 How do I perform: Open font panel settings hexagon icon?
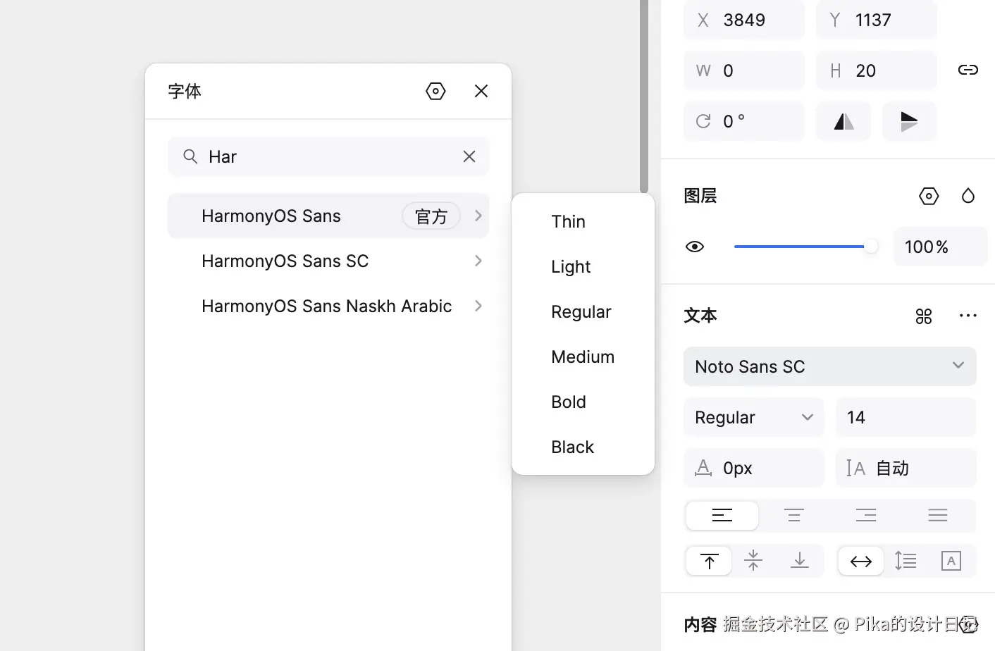click(435, 91)
